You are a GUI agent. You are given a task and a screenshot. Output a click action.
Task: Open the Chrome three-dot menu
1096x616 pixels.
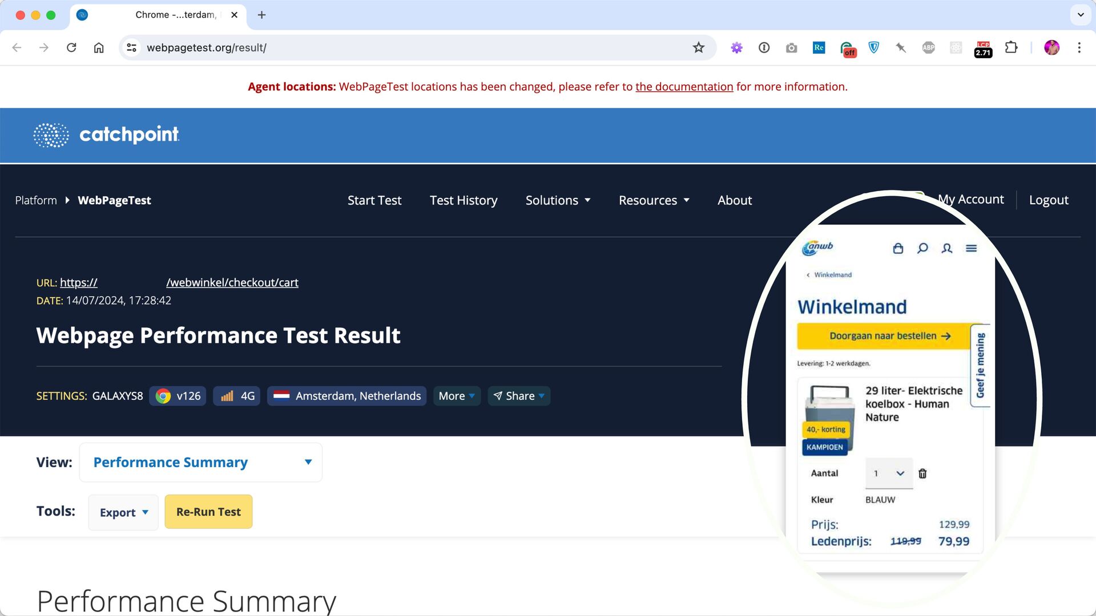coord(1079,47)
